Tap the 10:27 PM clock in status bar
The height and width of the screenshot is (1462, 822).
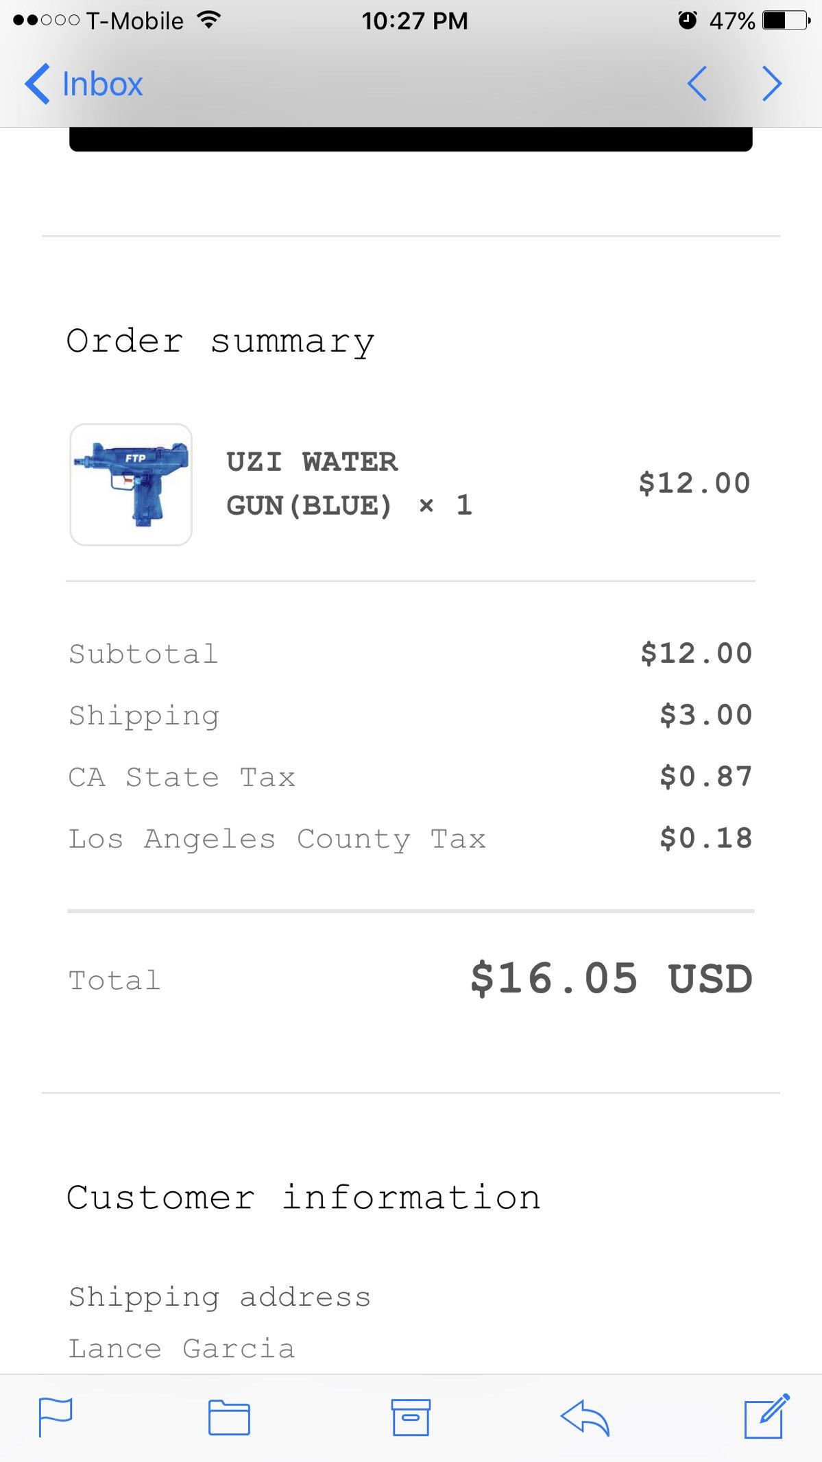tap(415, 21)
